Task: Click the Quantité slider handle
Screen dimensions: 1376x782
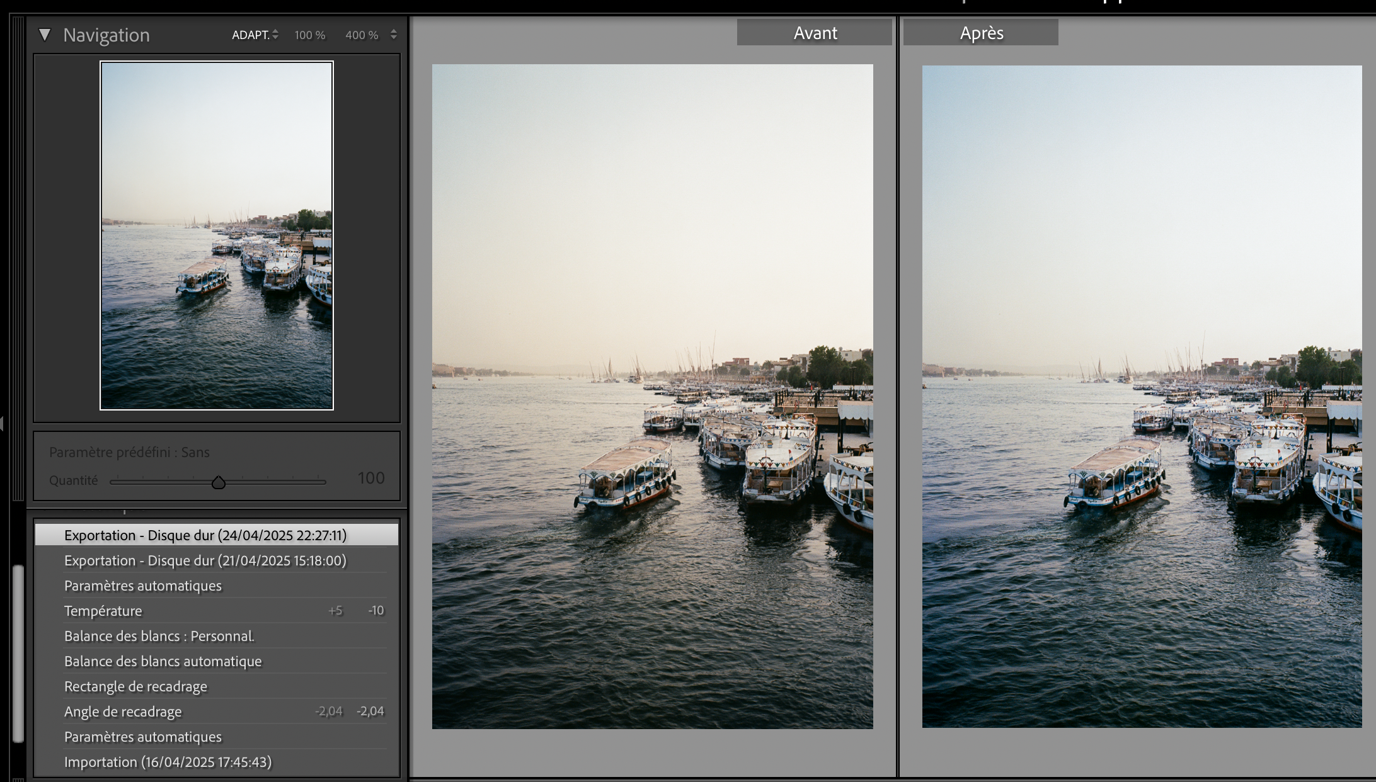Action: pos(219,483)
